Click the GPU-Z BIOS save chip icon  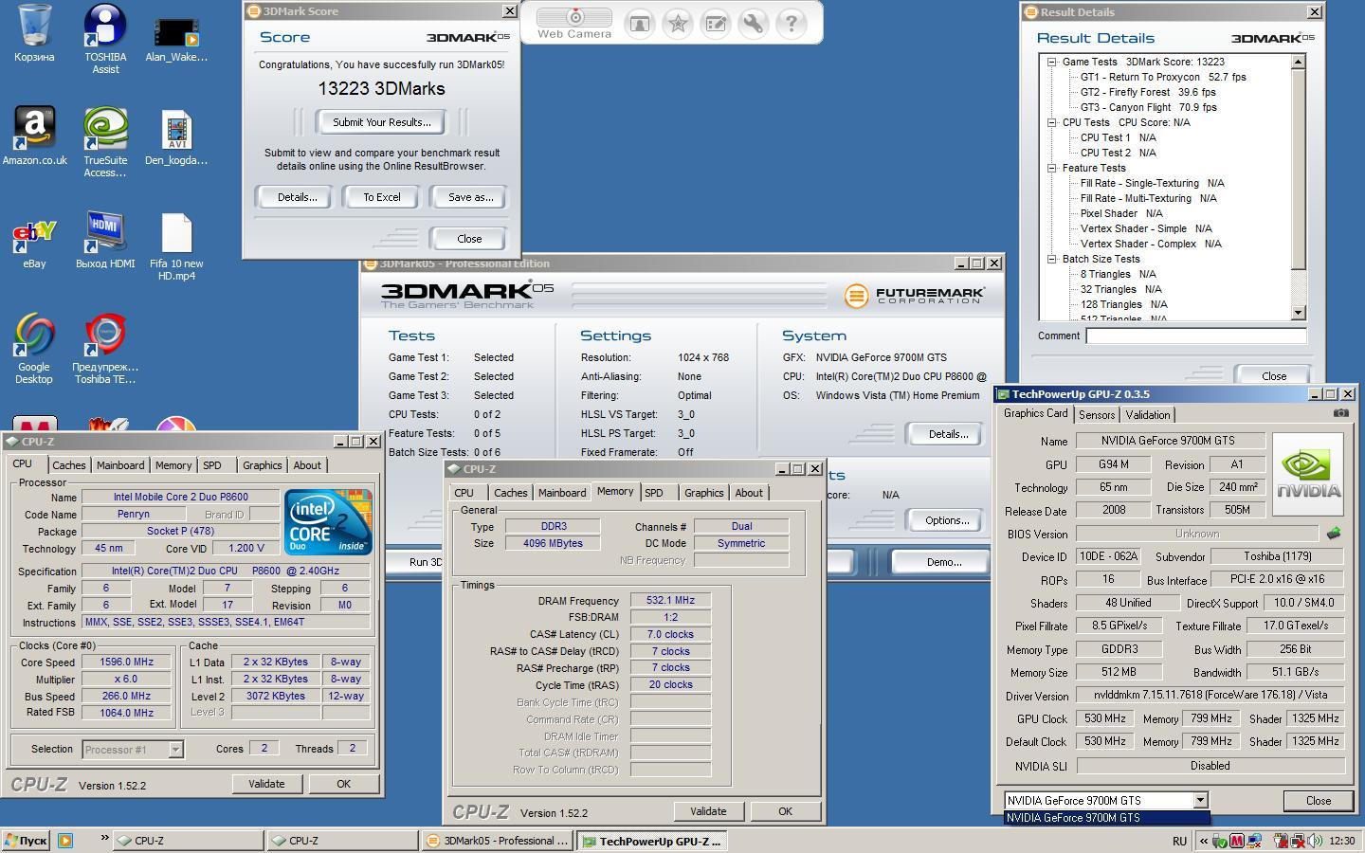(x=1334, y=534)
